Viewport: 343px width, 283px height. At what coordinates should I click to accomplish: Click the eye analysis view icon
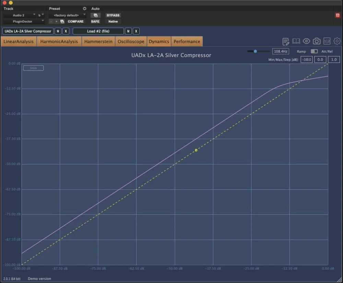coord(306,41)
